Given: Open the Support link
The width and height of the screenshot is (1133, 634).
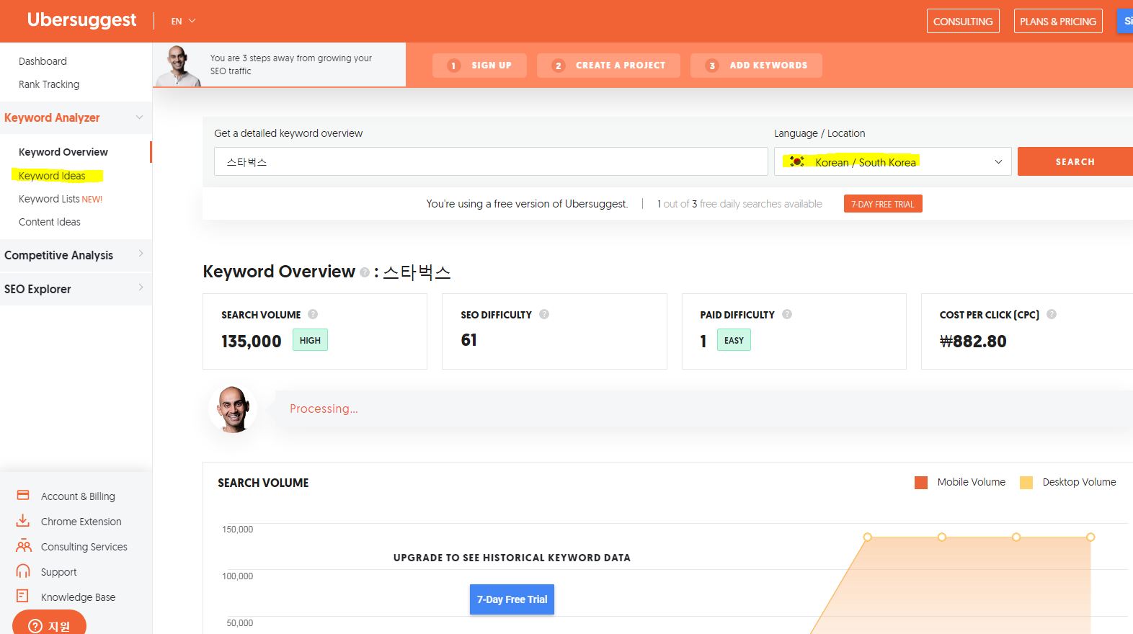Looking at the screenshot, I should coord(59,572).
